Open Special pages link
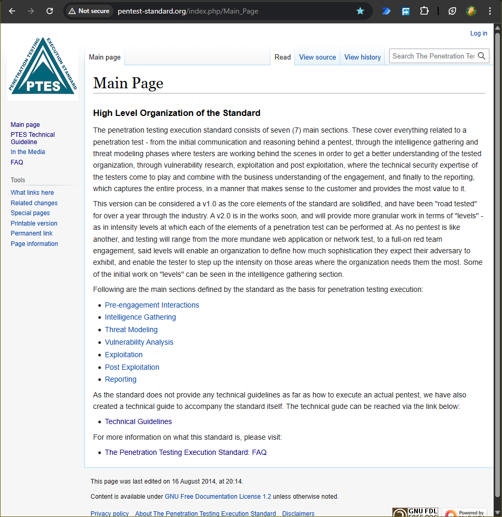Image resolution: width=502 pixels, height=517 pixels. coord(30,213)
